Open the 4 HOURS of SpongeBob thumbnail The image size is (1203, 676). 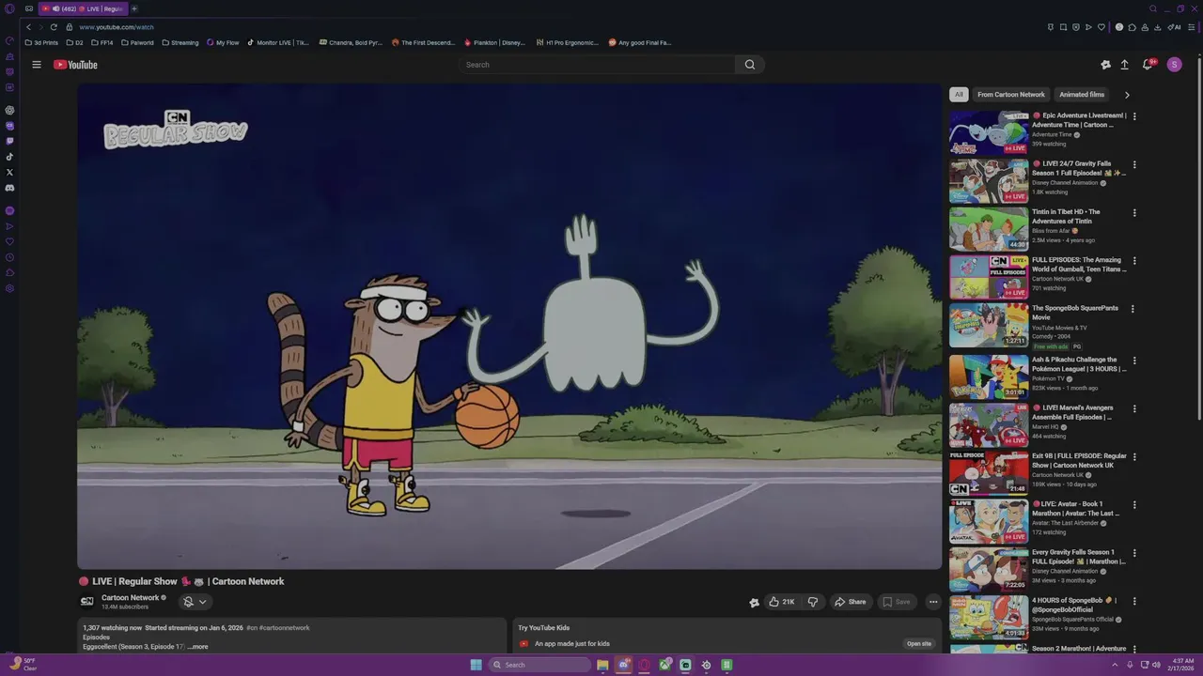pyautogui.click(x=989, y=617)
